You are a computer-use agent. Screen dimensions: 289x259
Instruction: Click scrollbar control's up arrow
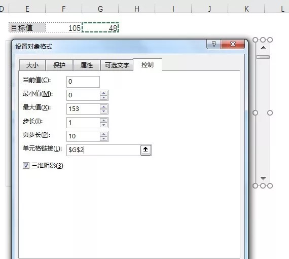click(x=263, y=48)
